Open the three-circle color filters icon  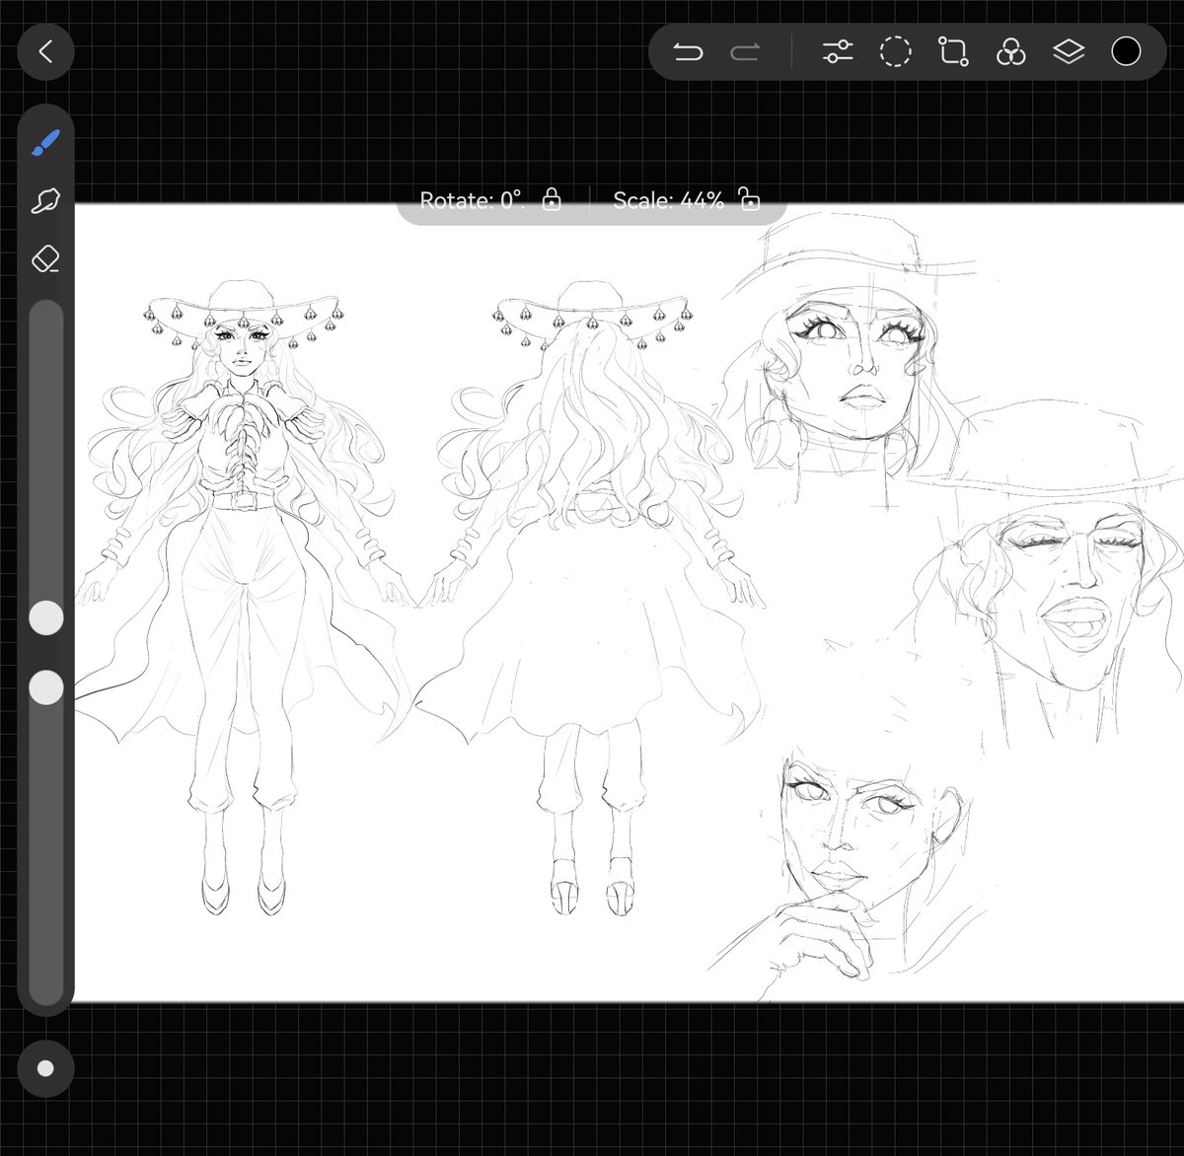[1010, 52]
